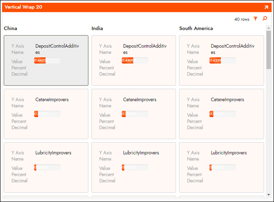Screen dimensions: 274x202
Task: Click the 40 rows count label
Action: (x=242, y=19)
